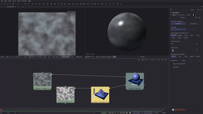Open the LUT dropdown in viewer toolbar

coord(49,57)
